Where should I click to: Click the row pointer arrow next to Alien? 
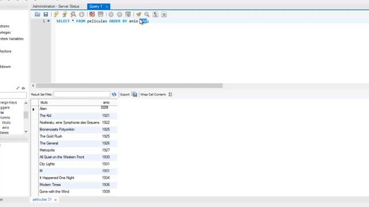[33, 109]
